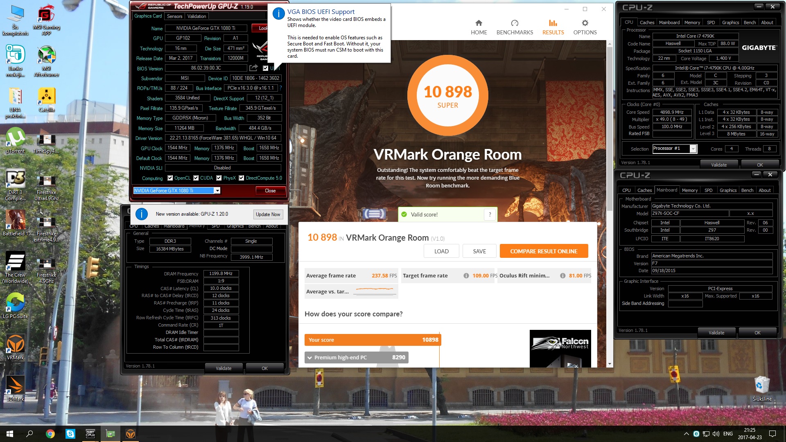
Task: Open SPD tab in lower-right CPU-Z window
Action: (x=708, y=190)
